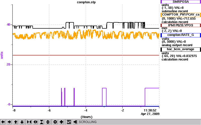The height and width of the screenshot is (125, 201).
Task: Select the COMPTON_PW1PCAV_ca legend box
Action: [x=181, y=15]
